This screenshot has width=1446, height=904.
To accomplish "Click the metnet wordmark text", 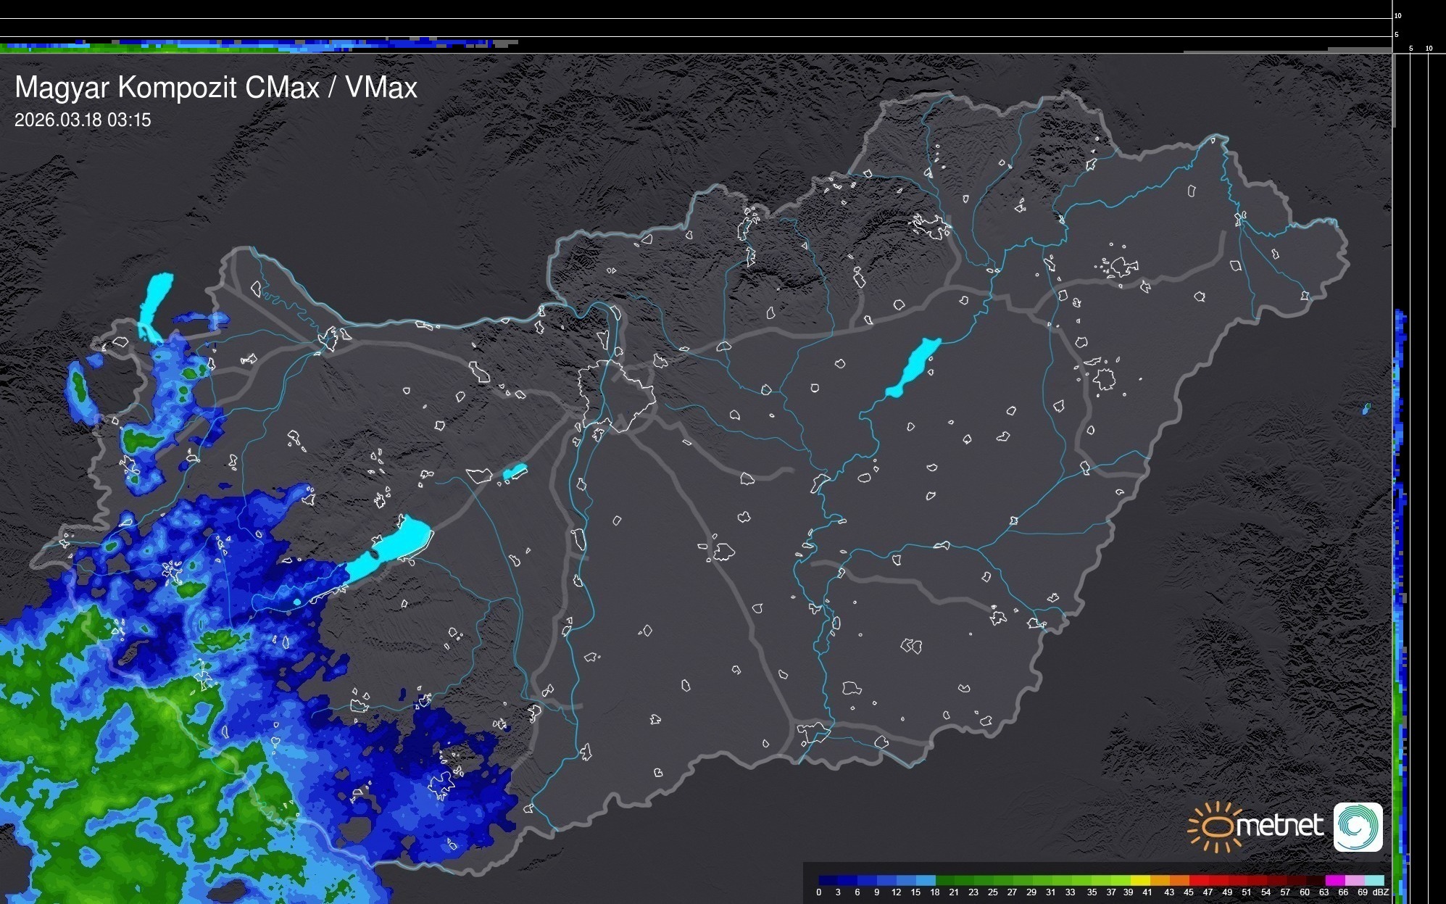I will (1279, 826).
